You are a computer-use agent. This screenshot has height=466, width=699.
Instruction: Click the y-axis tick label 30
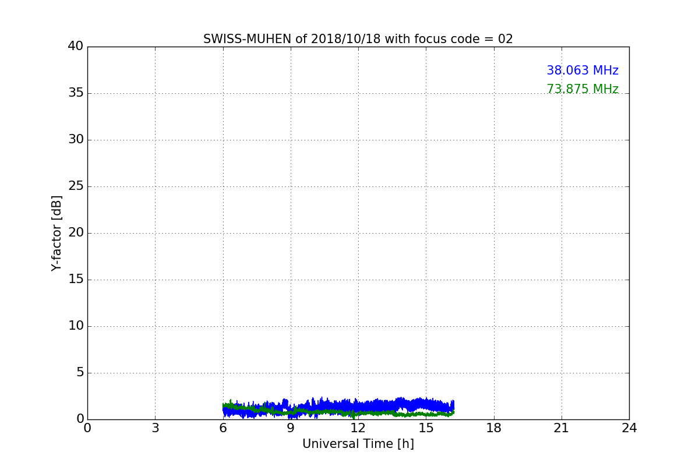point(76,140)
